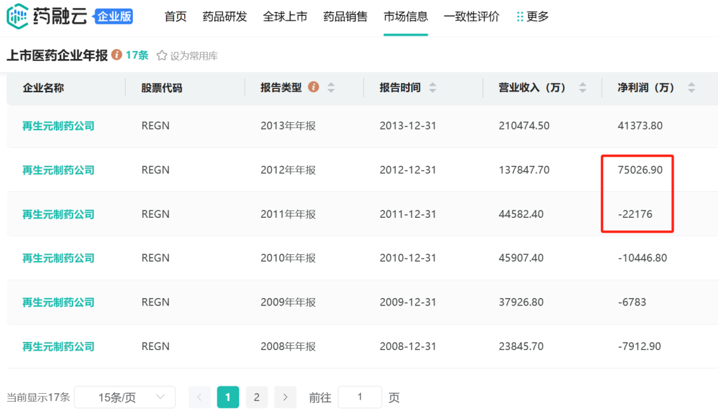Jump to page 2

pyautogui.click(x=257, y=397)
